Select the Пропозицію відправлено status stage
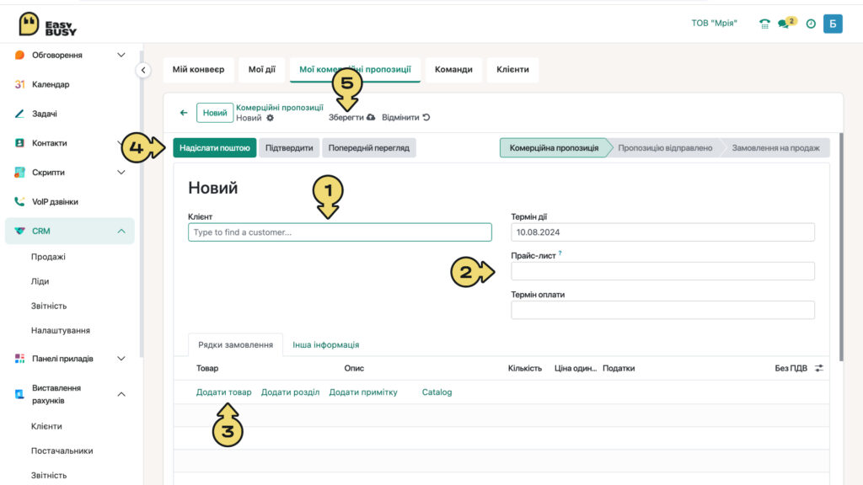Viewport: 863px width, 485px height. 665,148
